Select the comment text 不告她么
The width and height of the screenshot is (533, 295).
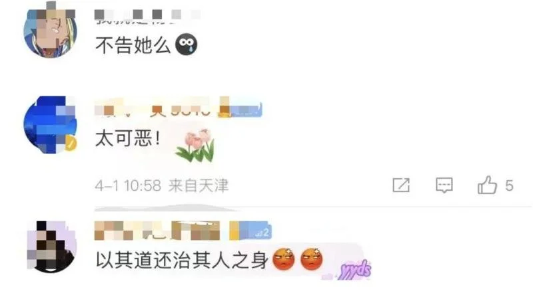(133, 45)
